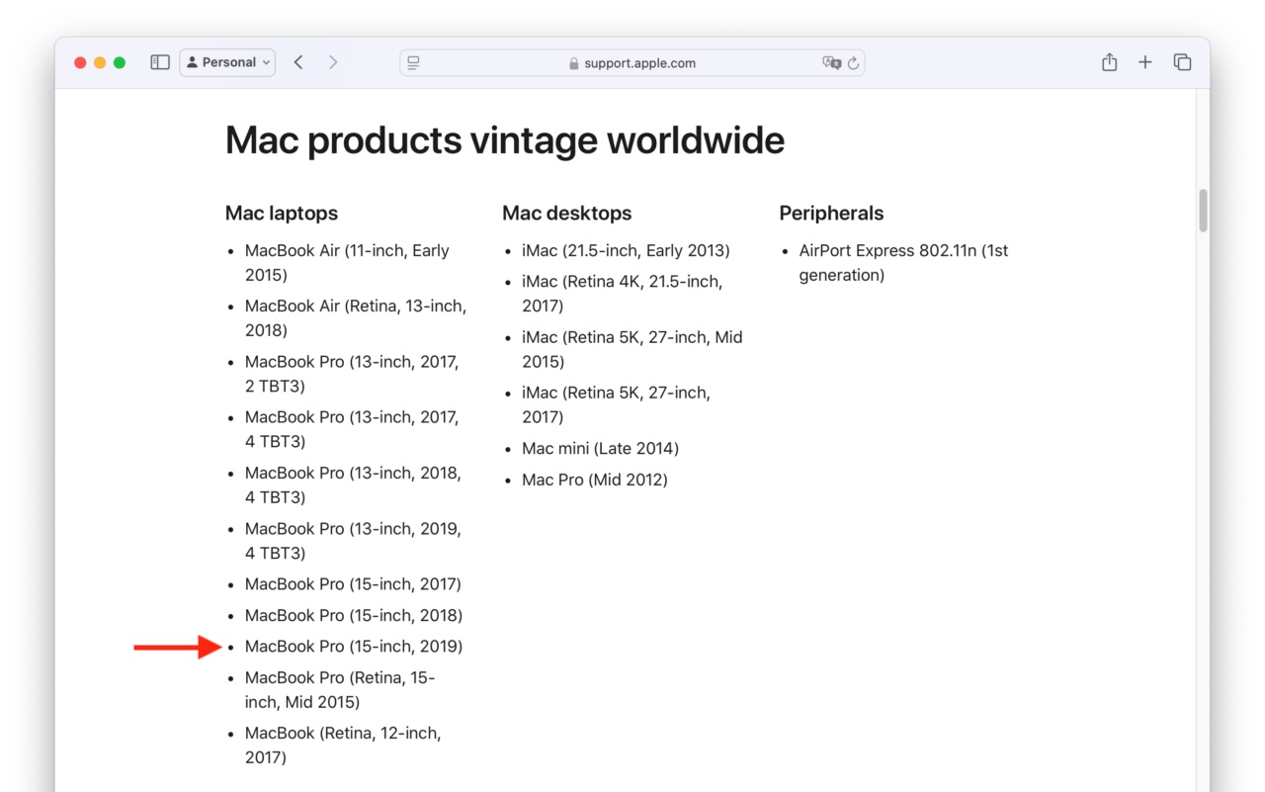Open a new tab with plus icon
The image size is (1265, 792).
(x=1145, y=62)
